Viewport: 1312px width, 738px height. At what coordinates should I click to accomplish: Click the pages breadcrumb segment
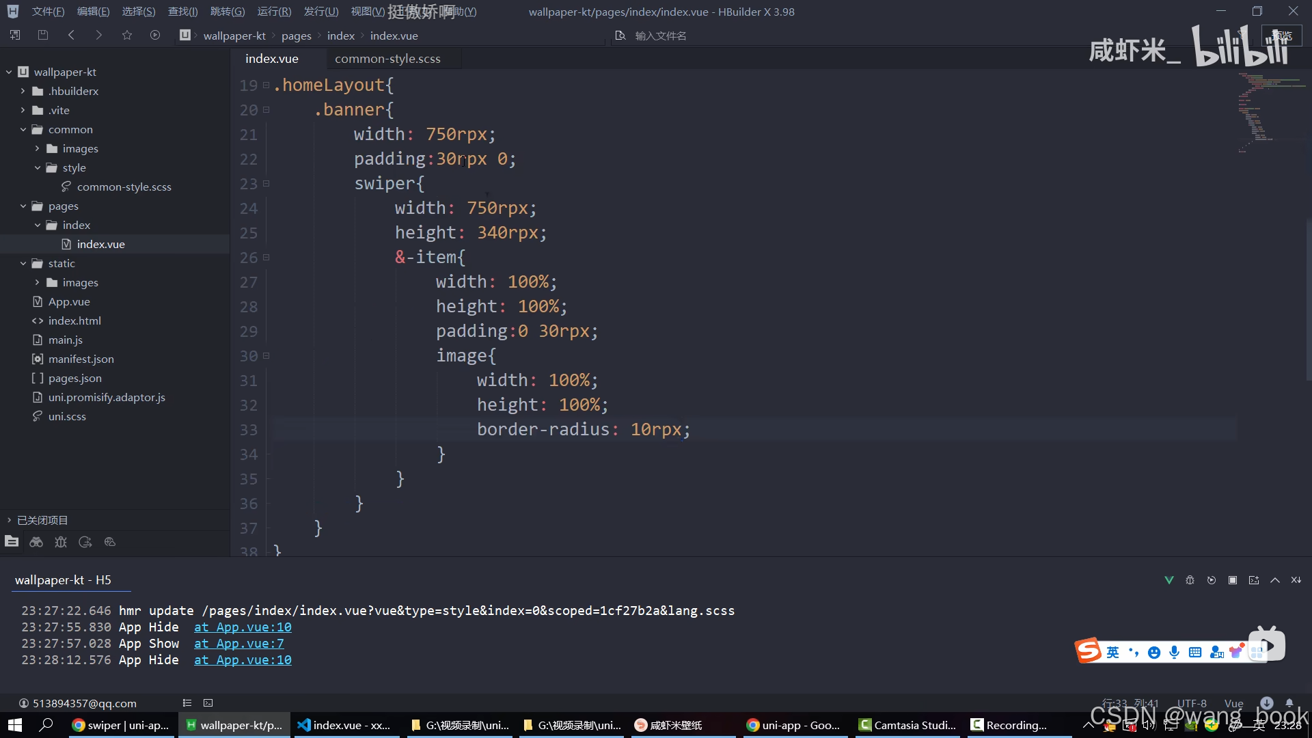296,36
